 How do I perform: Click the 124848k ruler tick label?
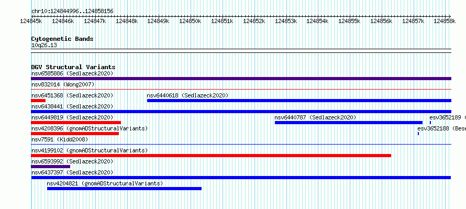[127, 21]
